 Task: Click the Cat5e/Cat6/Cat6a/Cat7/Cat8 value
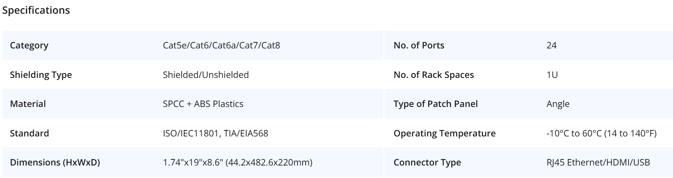pyautogui.click(x=221, y=45)
